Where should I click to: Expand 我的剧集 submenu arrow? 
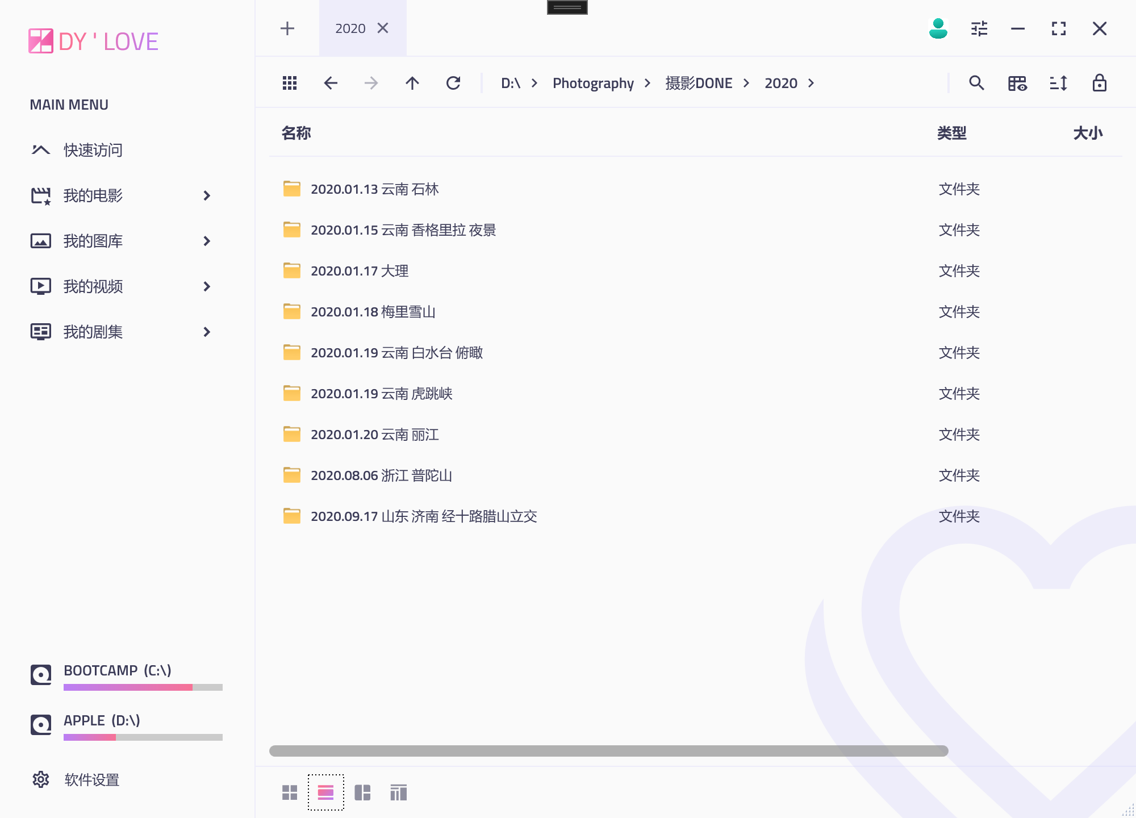[x=207, y=332]
